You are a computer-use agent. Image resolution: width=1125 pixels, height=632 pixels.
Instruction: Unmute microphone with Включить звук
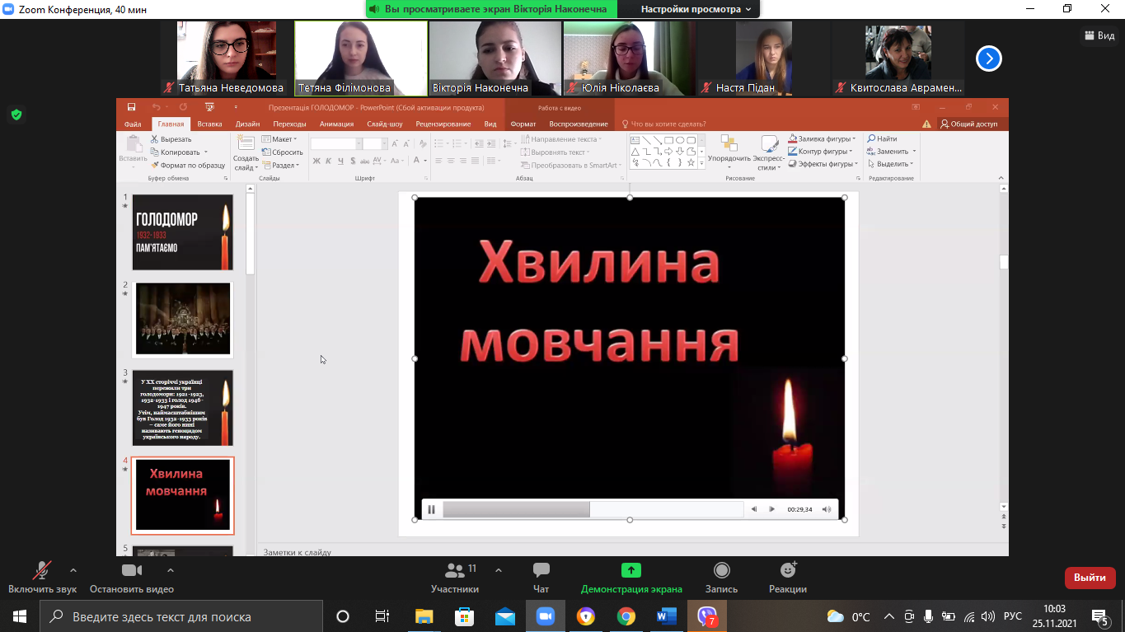[x=41, y=576]
